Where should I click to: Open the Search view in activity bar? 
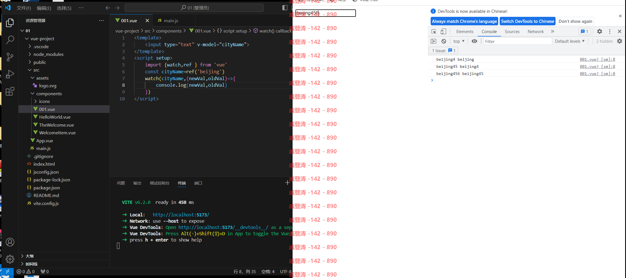10,40
